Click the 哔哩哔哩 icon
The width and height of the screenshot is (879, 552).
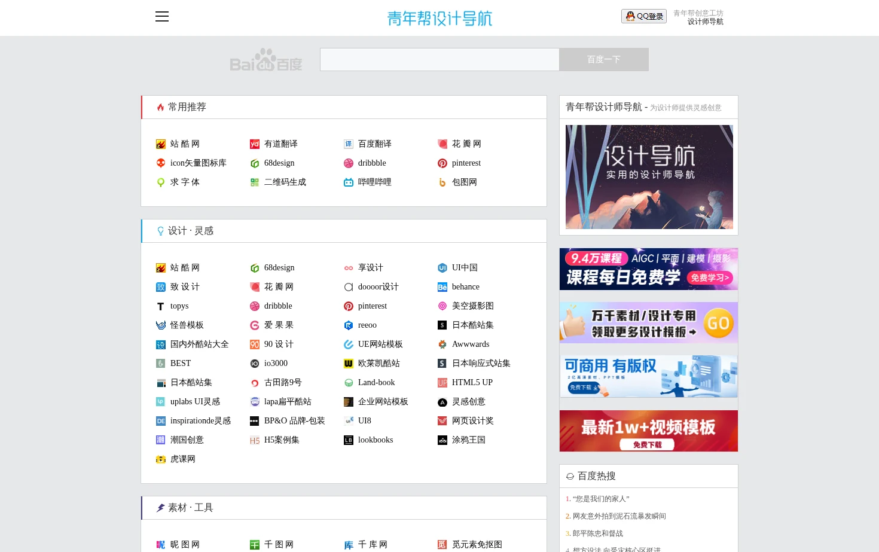pyautogui.click(x=349, y=182)
